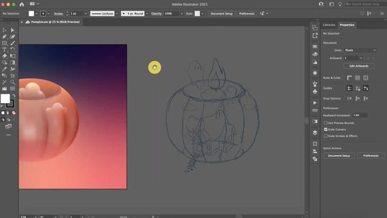Click Preferences in control bar

pyautogui.click(x=247, y=13)
